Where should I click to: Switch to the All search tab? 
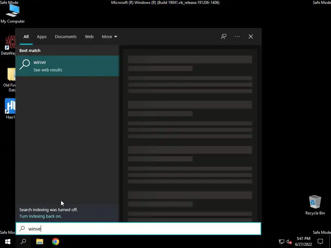26,36
